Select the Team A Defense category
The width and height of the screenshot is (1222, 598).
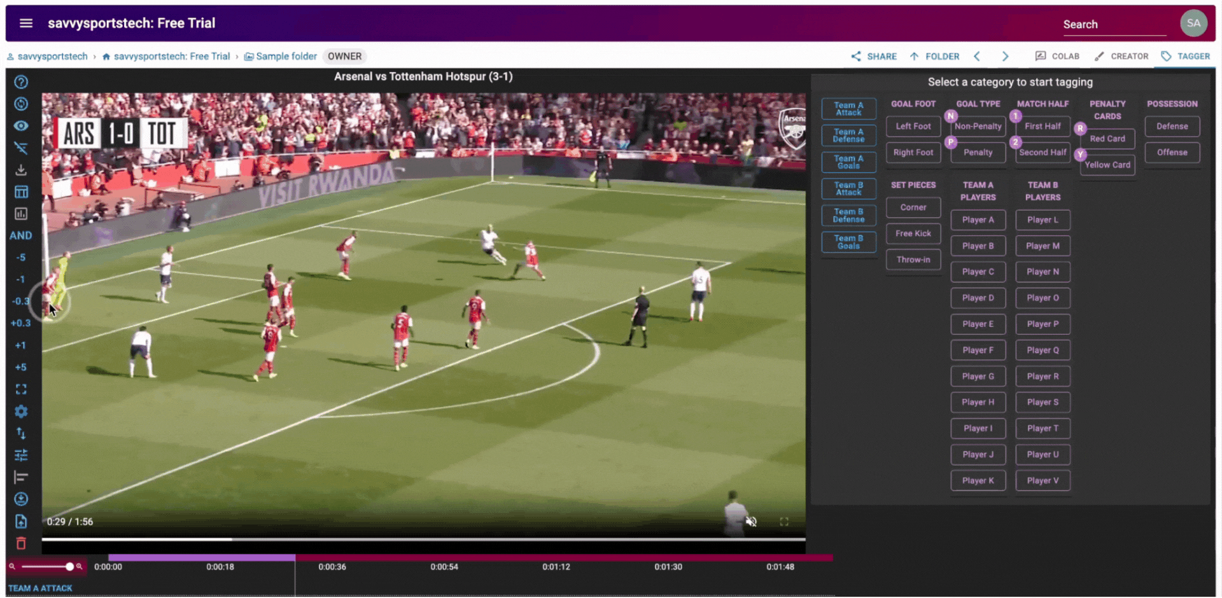pos(848,136)
